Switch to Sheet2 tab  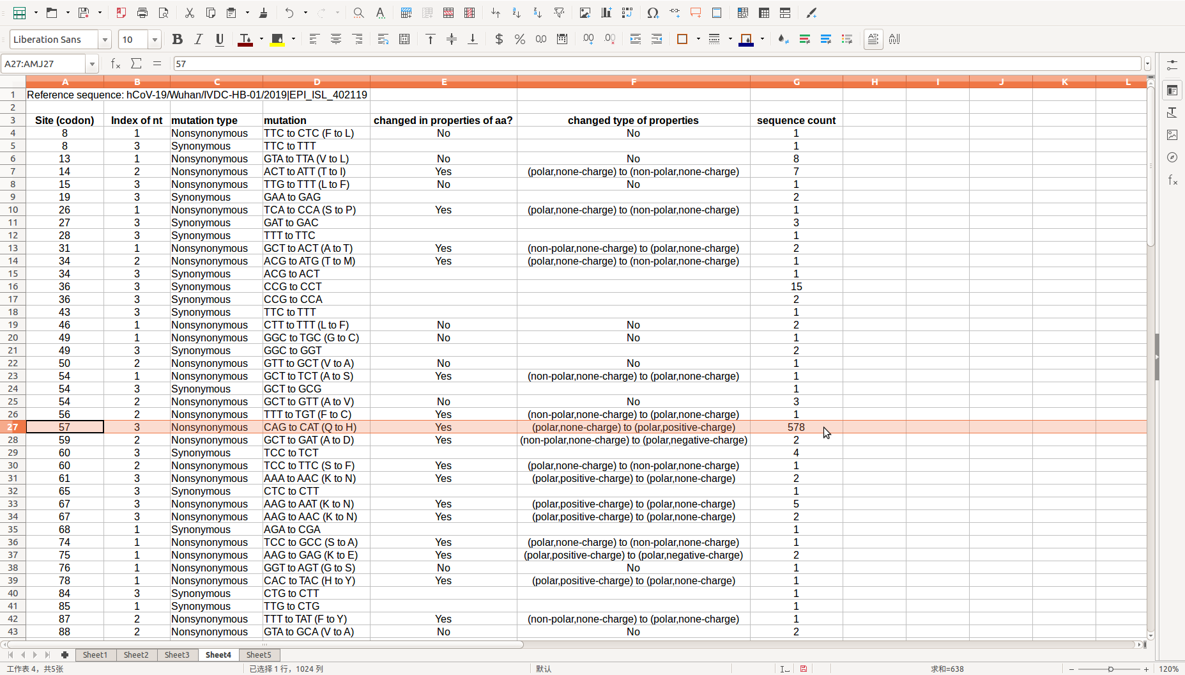(136, 655)
